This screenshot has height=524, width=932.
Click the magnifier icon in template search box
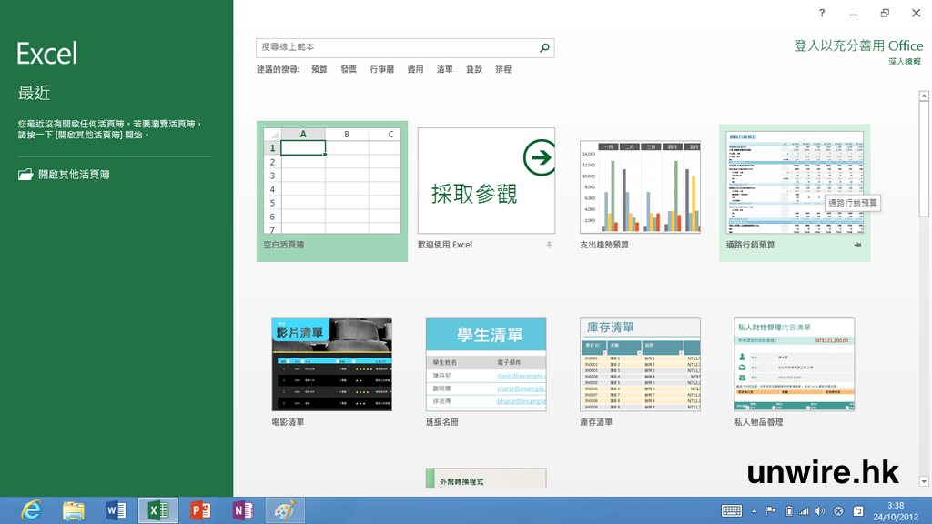(x=544, y=47)
